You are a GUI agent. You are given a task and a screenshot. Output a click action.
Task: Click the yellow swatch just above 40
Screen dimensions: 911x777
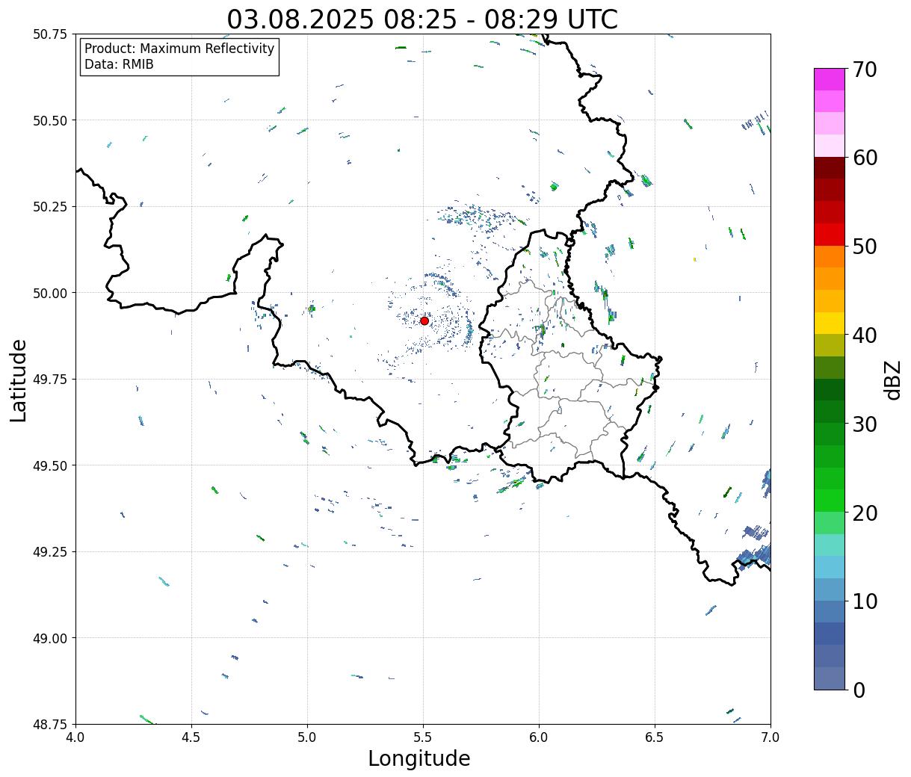830,323
